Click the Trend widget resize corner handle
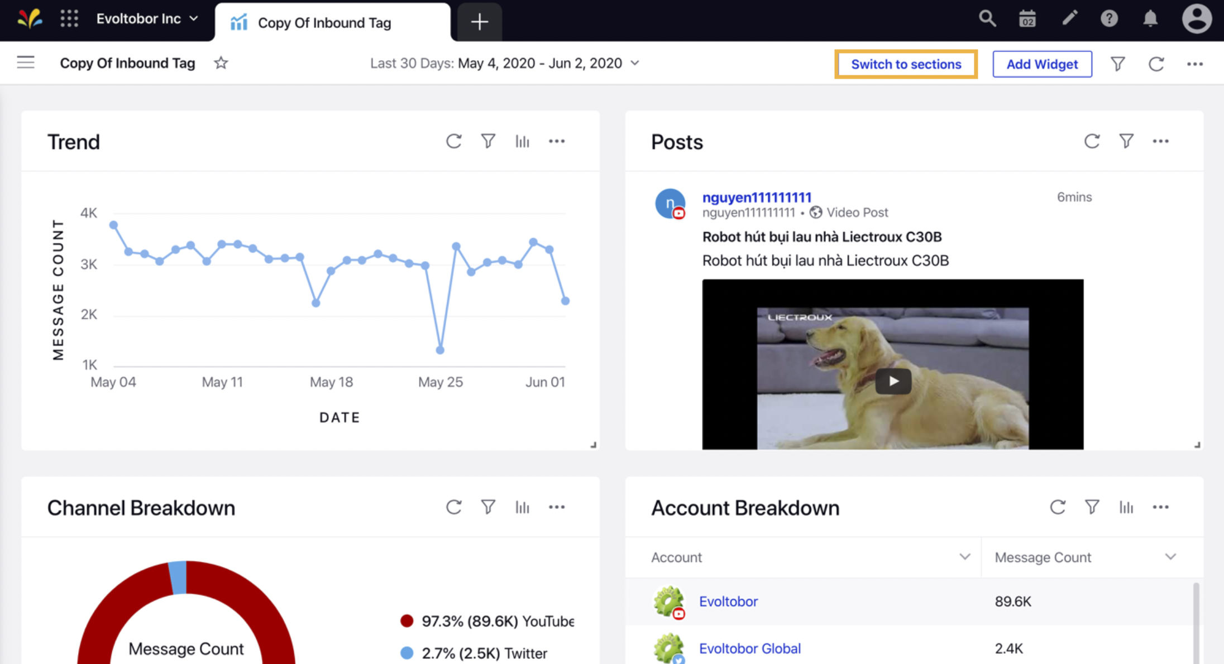 click(x=593, y=445)
